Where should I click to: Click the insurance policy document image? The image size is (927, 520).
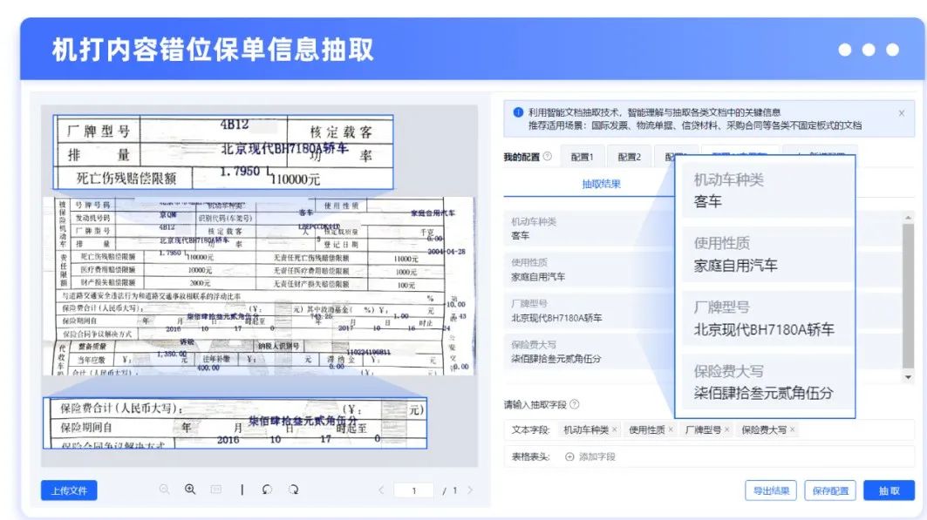click(258, 286)
